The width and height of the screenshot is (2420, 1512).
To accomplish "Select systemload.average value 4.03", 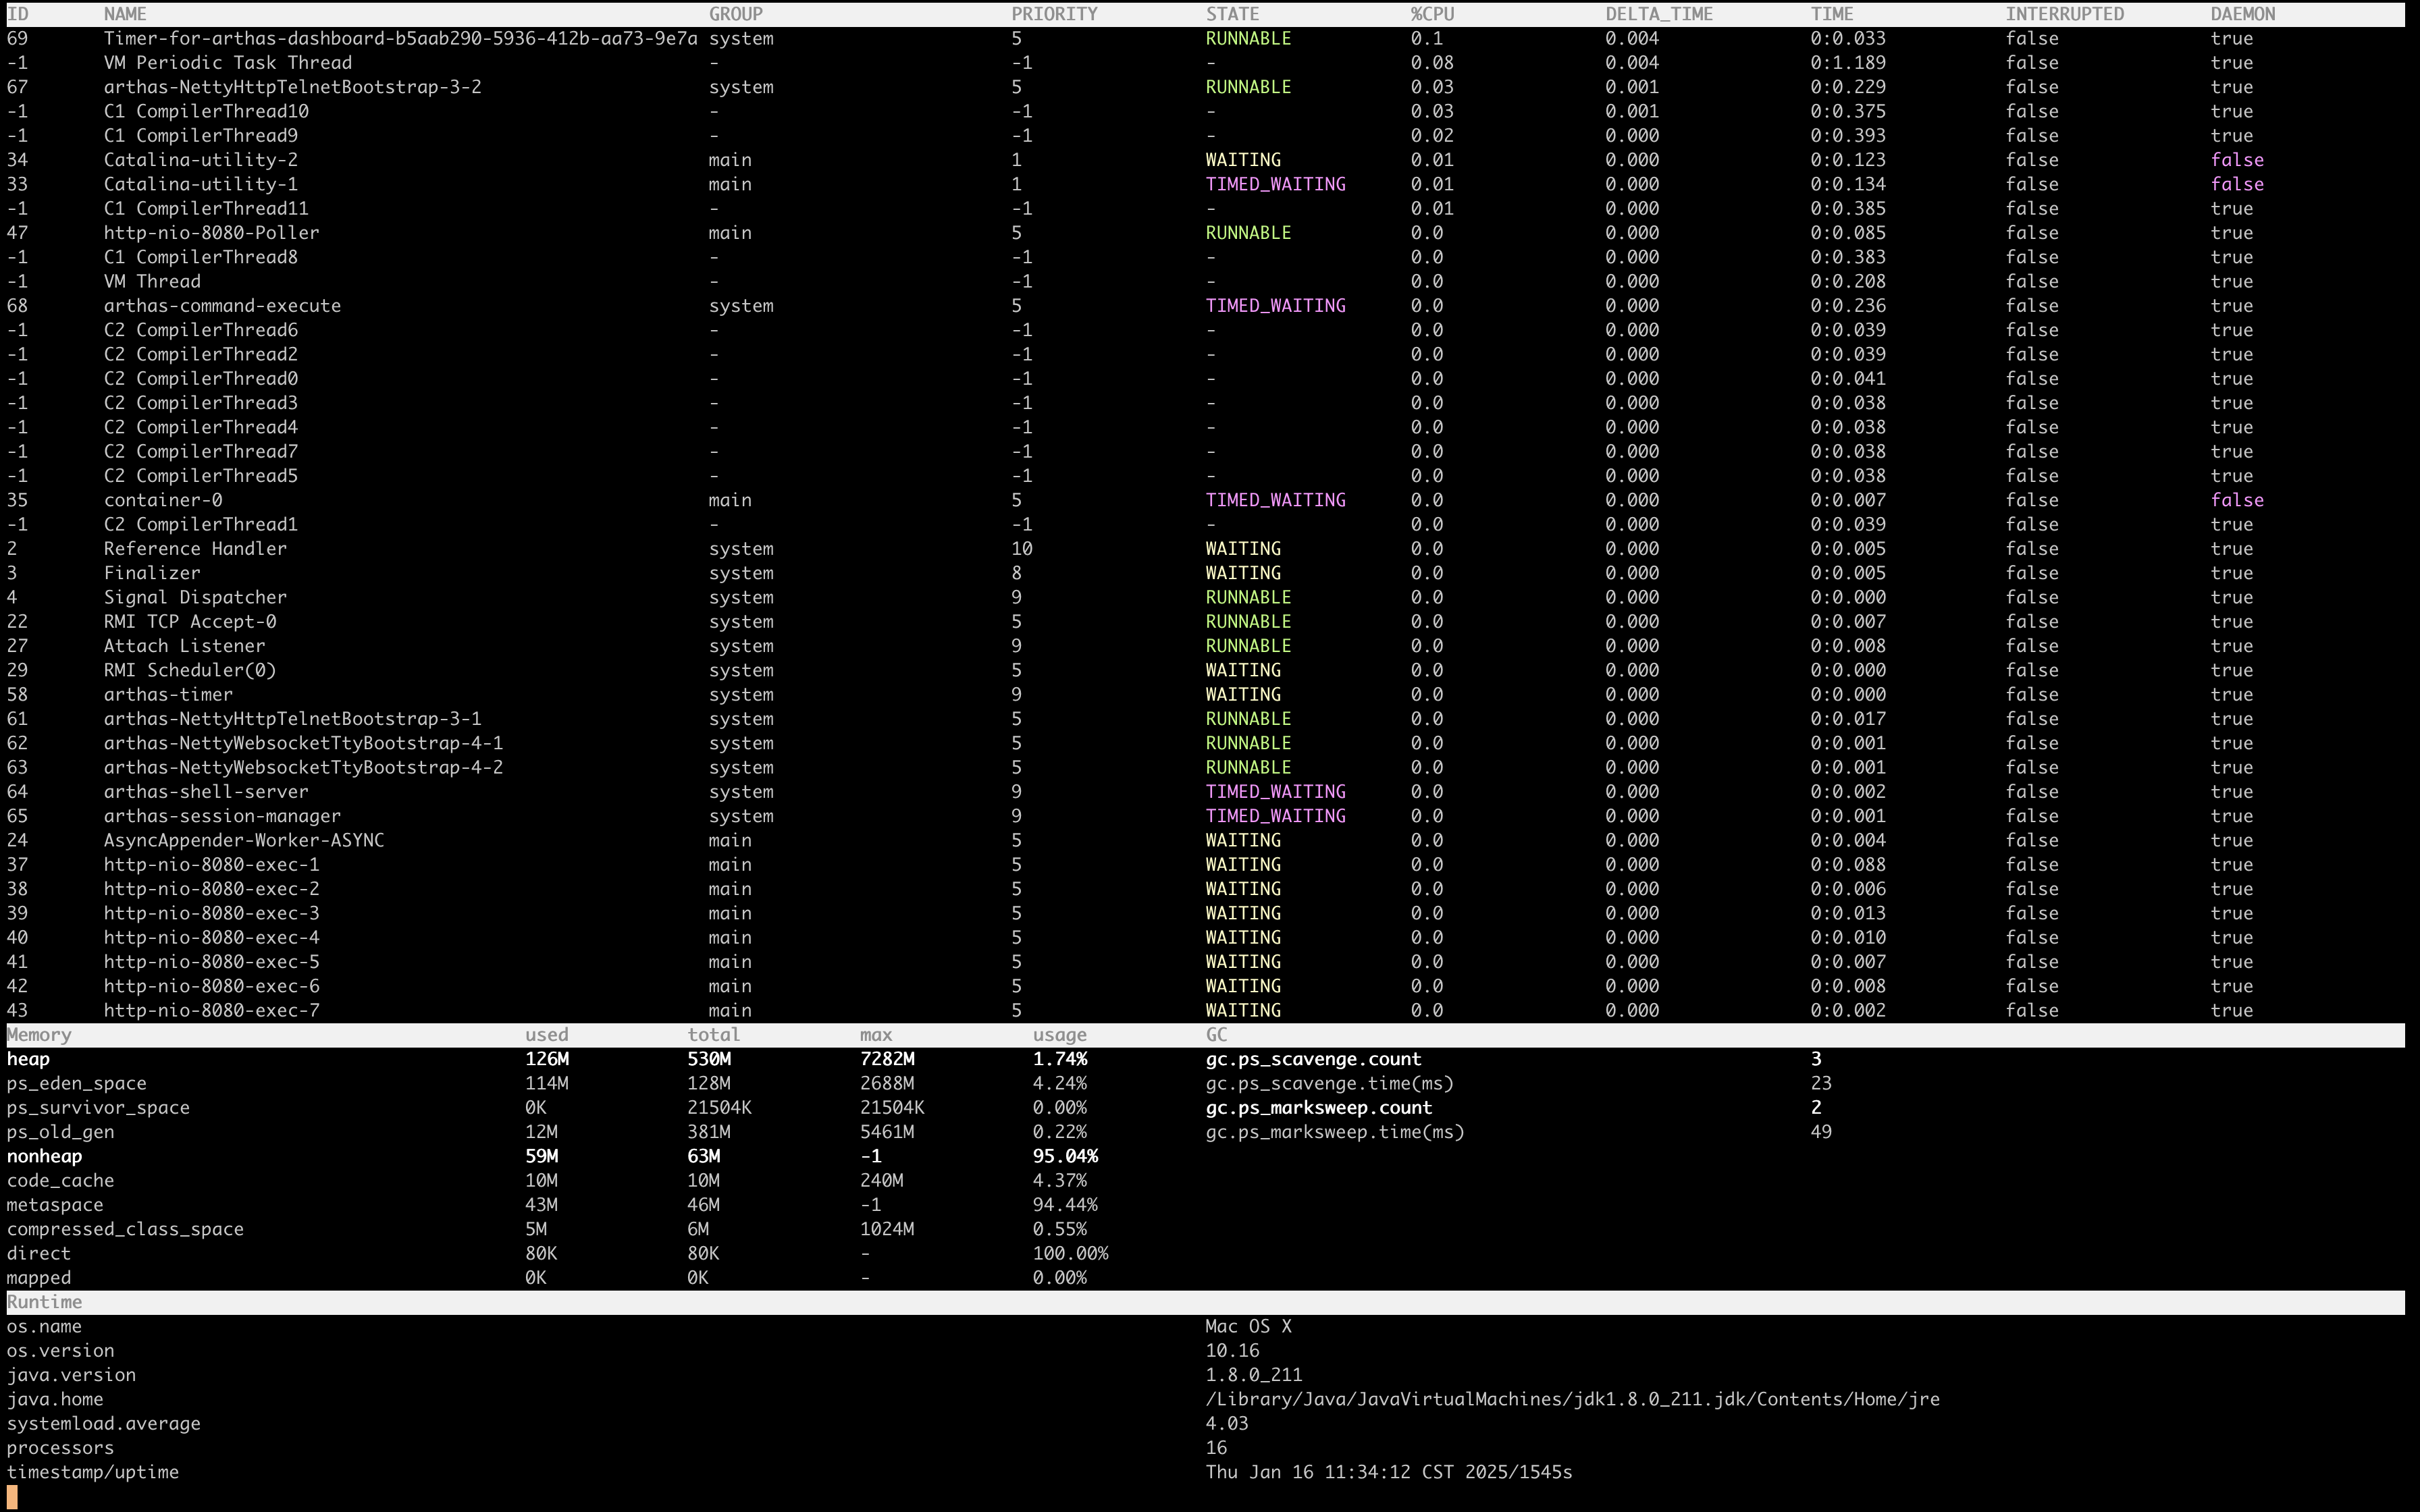I will [1227, 1424].
